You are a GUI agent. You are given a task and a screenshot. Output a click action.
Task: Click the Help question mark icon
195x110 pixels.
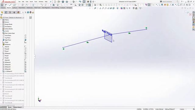[x=182, y=2]
